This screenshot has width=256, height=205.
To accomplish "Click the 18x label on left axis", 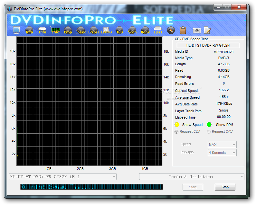I will click(x=13, y=51).
